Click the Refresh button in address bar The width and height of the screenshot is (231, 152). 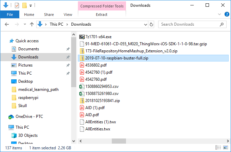151,24
